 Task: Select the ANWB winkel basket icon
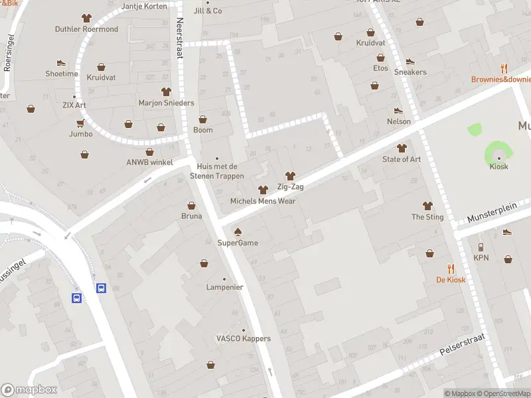coord(149,152)
